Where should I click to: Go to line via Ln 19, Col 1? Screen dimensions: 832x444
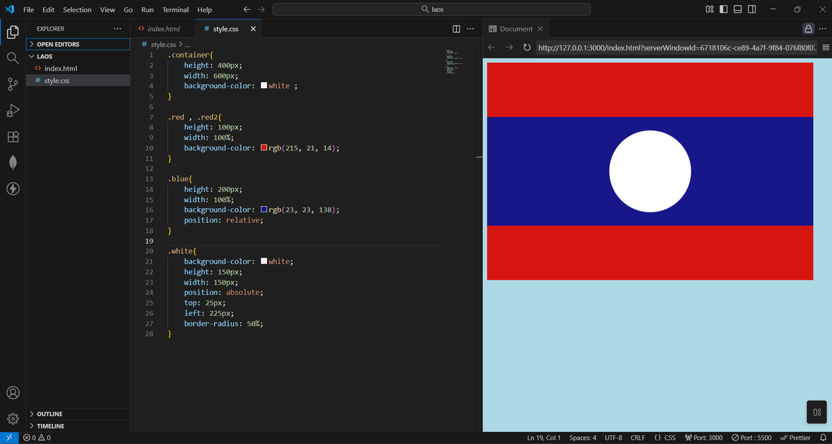544,438
